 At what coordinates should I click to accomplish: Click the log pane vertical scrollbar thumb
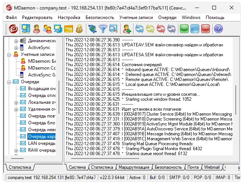click(236, 100)
